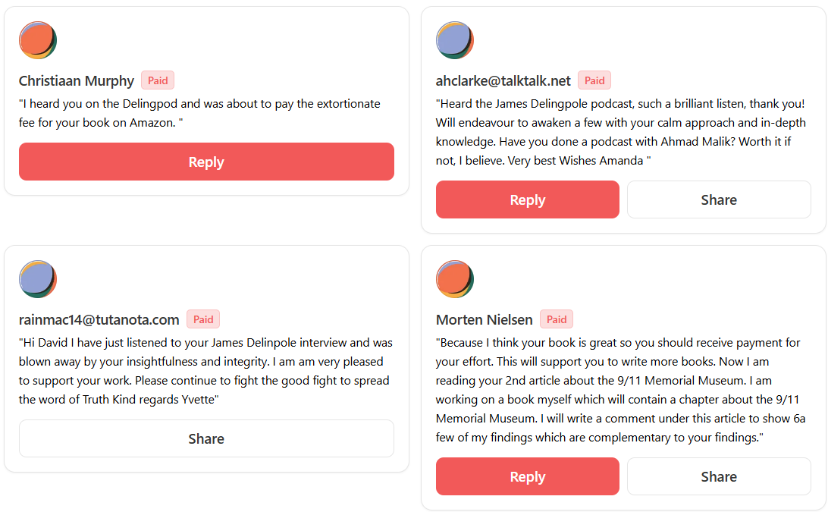Click rainmac14@tutanota.com's avatar icon
Screen dimensions: 828x512
38,279
